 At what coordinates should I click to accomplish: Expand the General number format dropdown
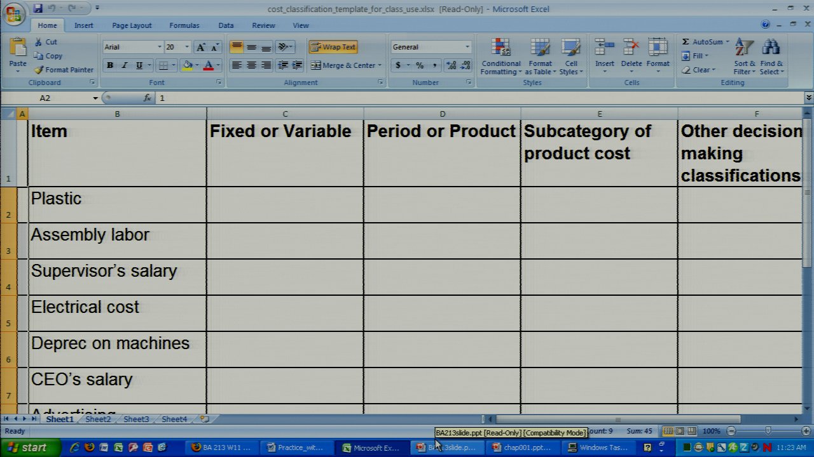(467, 47)
